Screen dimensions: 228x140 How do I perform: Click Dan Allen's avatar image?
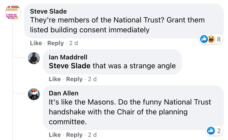pos(34,94)
